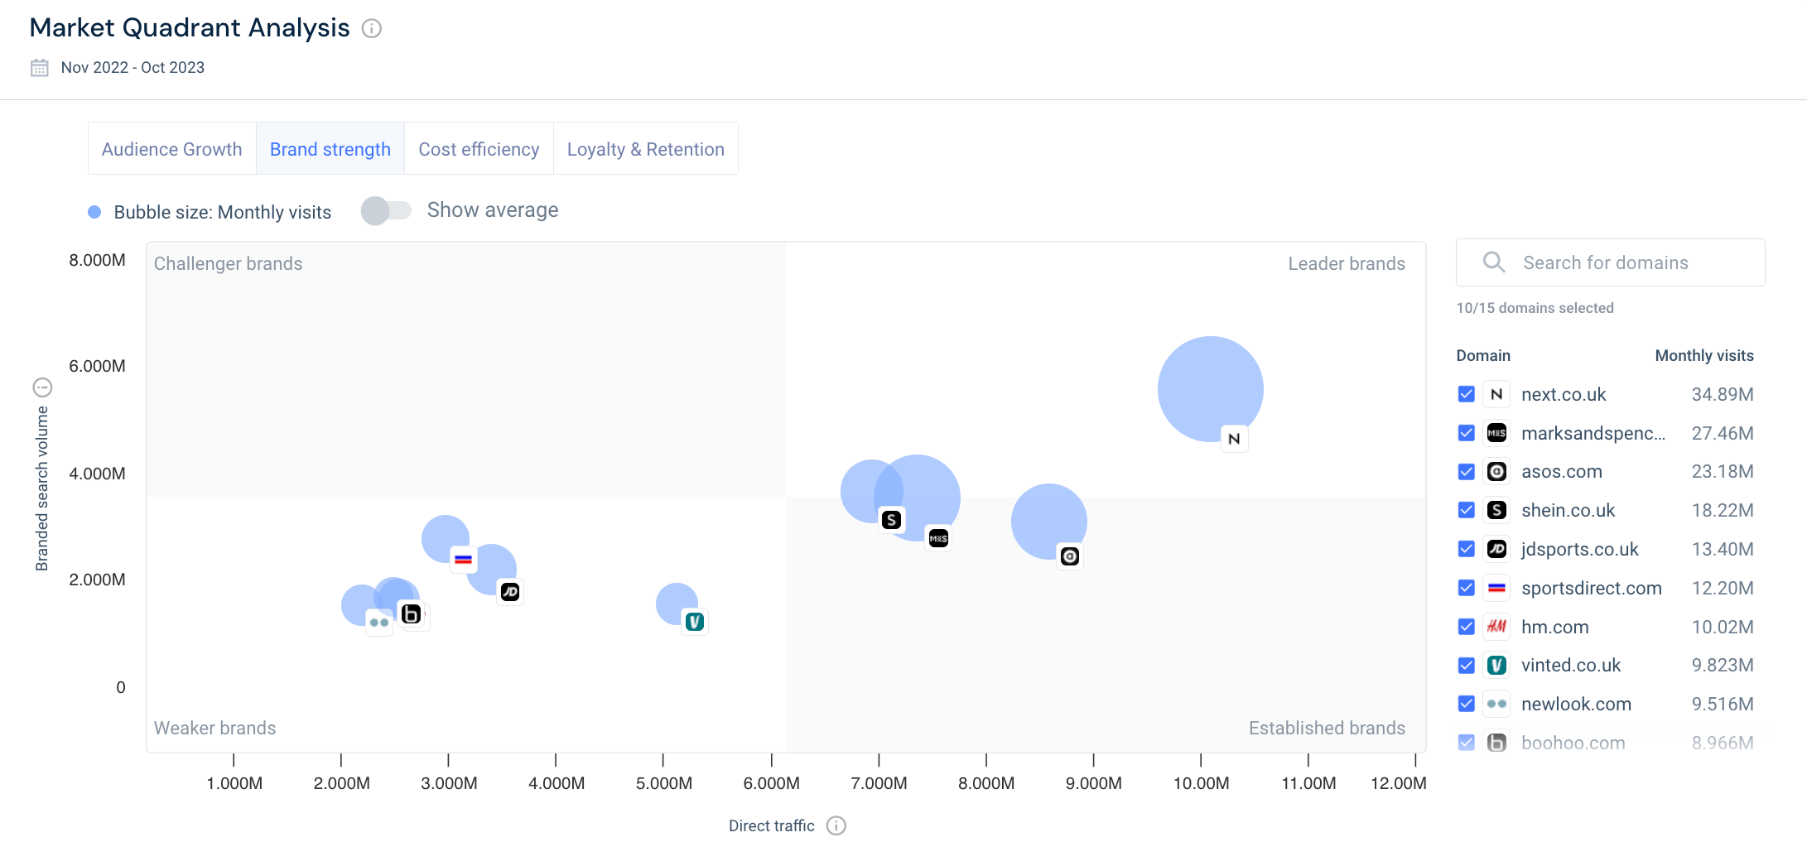
Task: Click the Direct traffic info icon
Action: coord(836,825)
